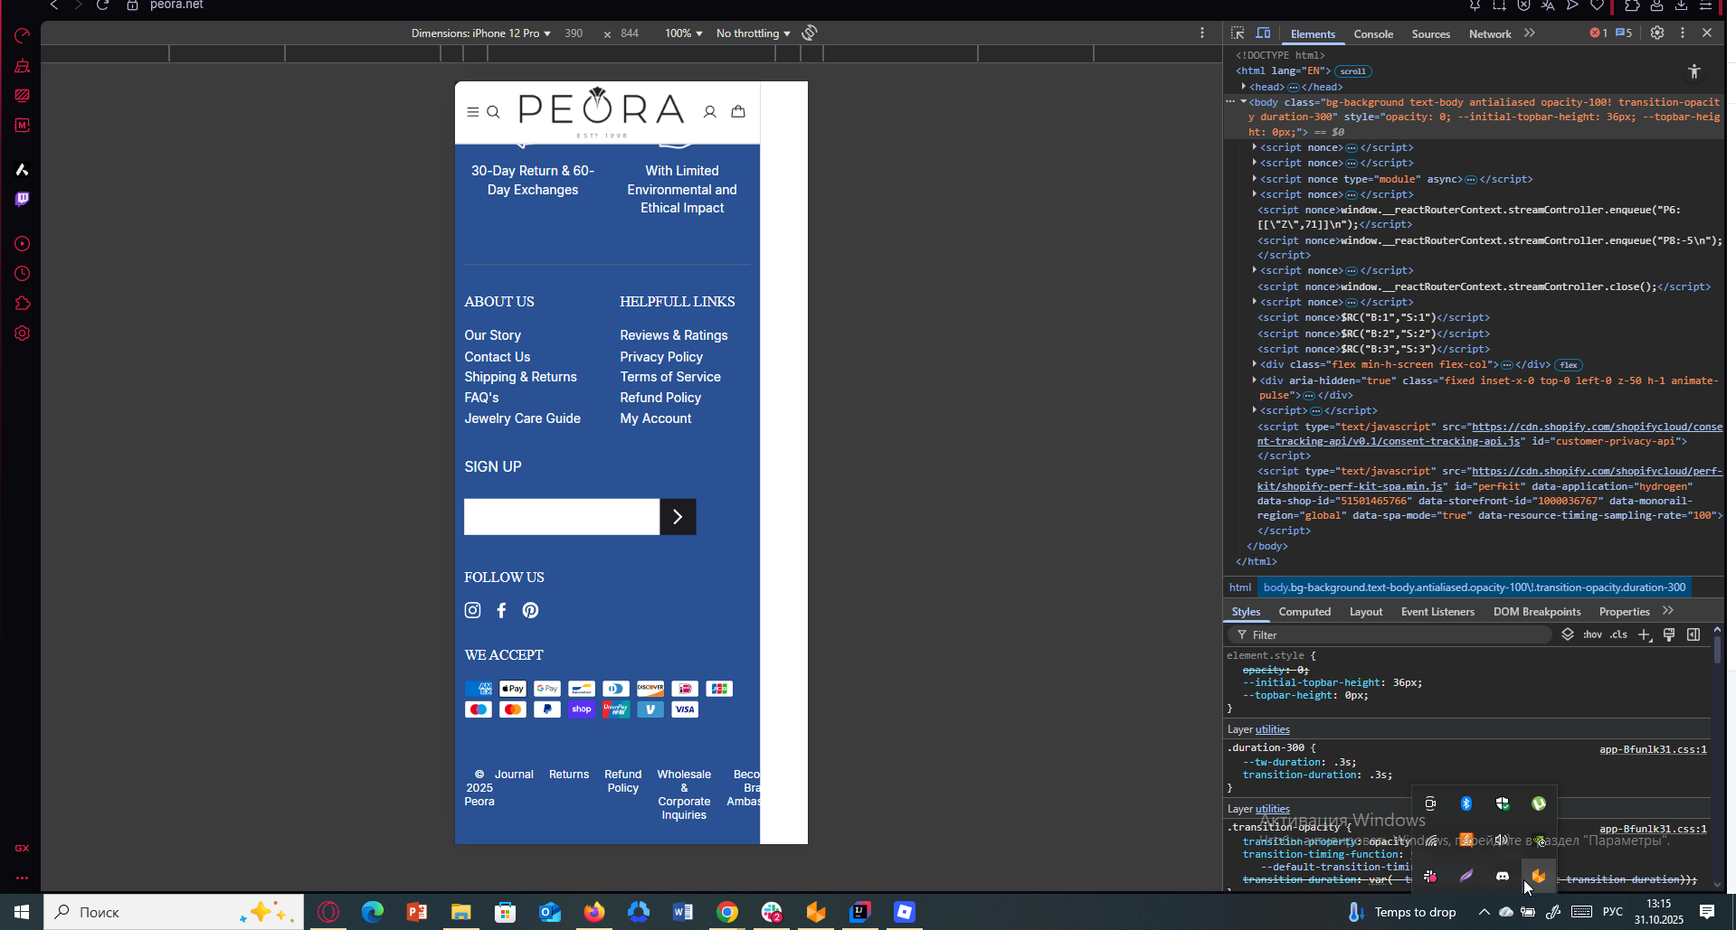Toggle .cls element classes panel
Image resolution: width=1736 pixels, height=930 pixels.
click(1618, 634)
